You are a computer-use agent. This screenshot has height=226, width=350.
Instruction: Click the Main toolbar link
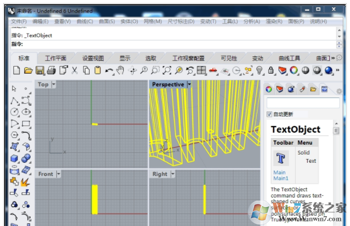point(279,173)
